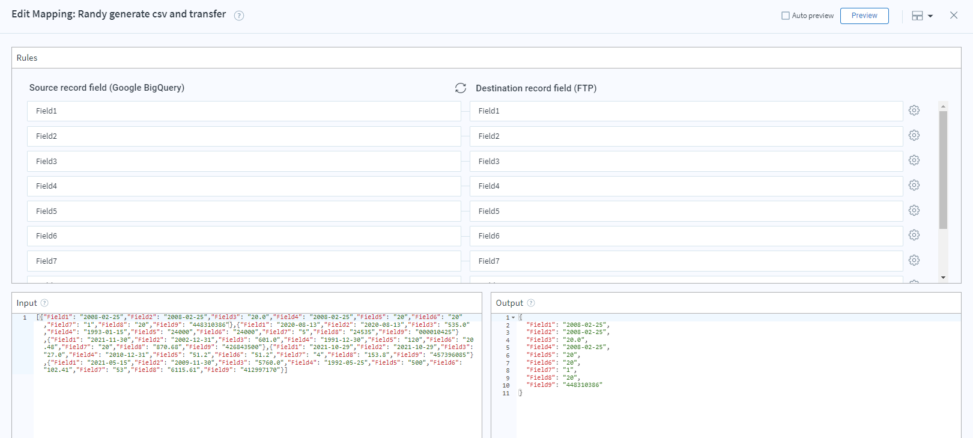This screenshot has height=438, width=973.
Task: Enable the Auto preview checkbox
Action: (786, 16)
